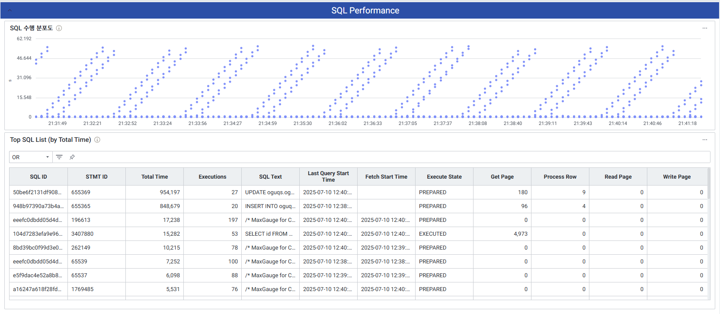Open the OR condition dropdown

click(x=30, y=157)
